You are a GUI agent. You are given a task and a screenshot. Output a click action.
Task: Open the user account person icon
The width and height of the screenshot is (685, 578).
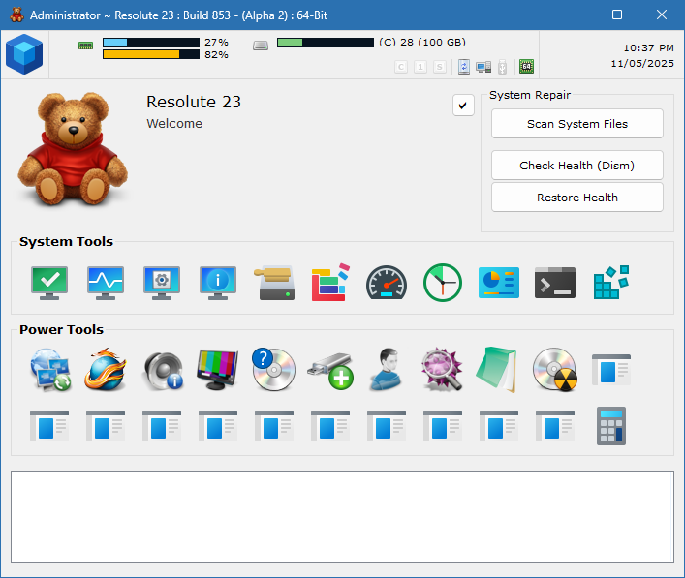tap(387, 370)
